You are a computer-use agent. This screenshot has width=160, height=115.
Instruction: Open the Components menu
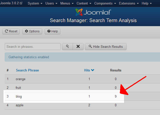105,3
